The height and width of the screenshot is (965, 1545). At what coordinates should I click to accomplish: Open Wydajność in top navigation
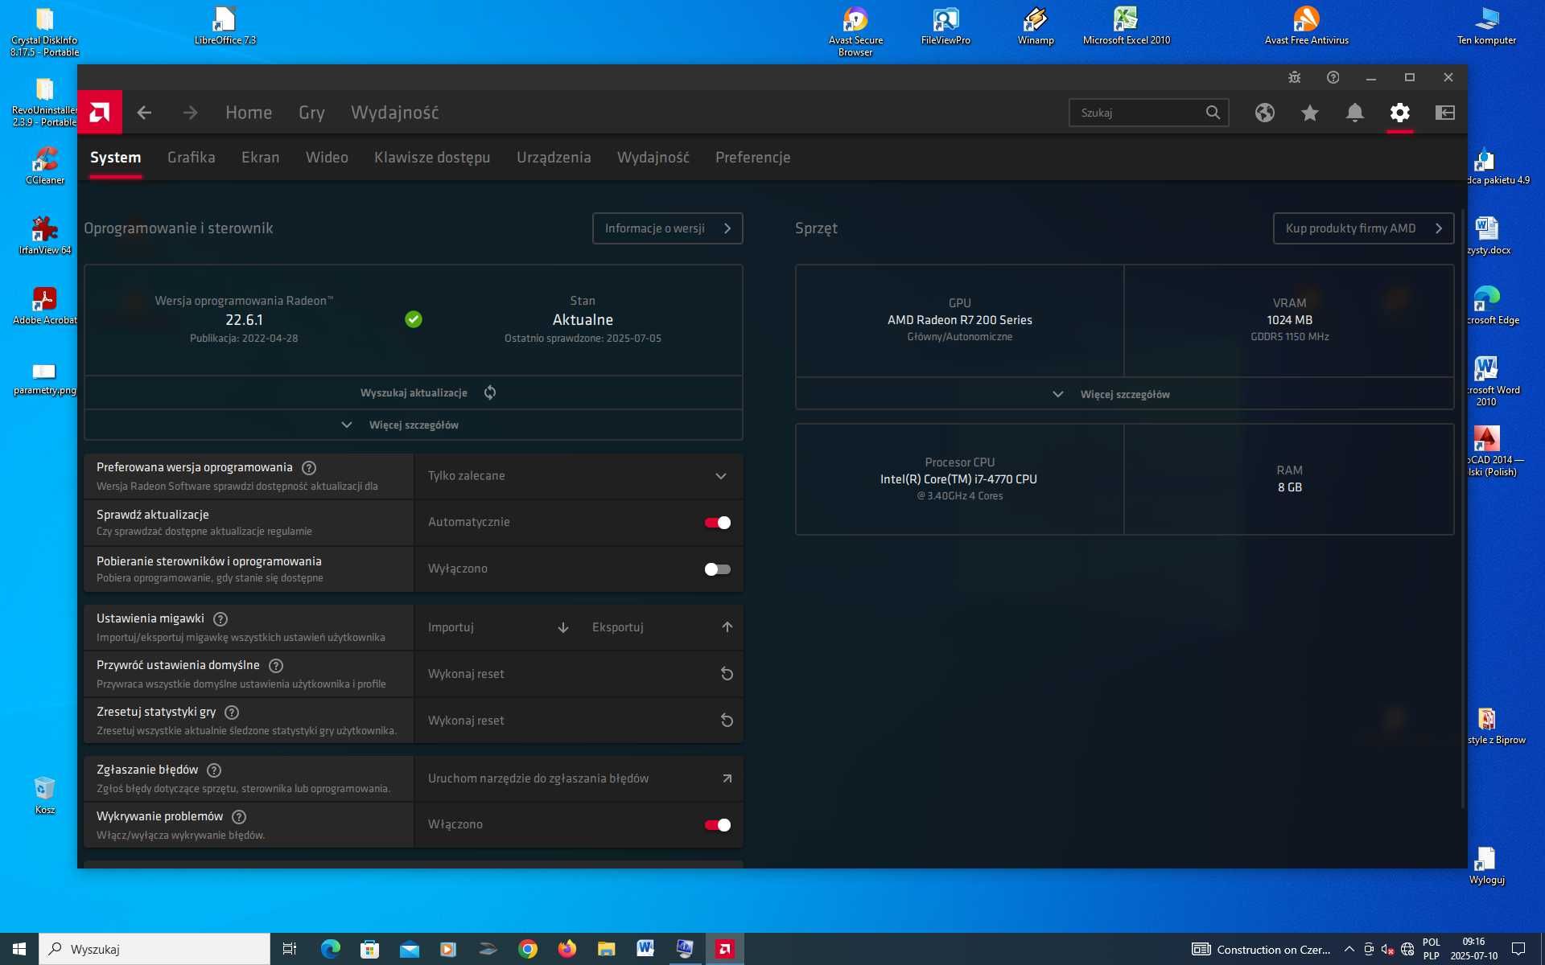click(395, 113)
